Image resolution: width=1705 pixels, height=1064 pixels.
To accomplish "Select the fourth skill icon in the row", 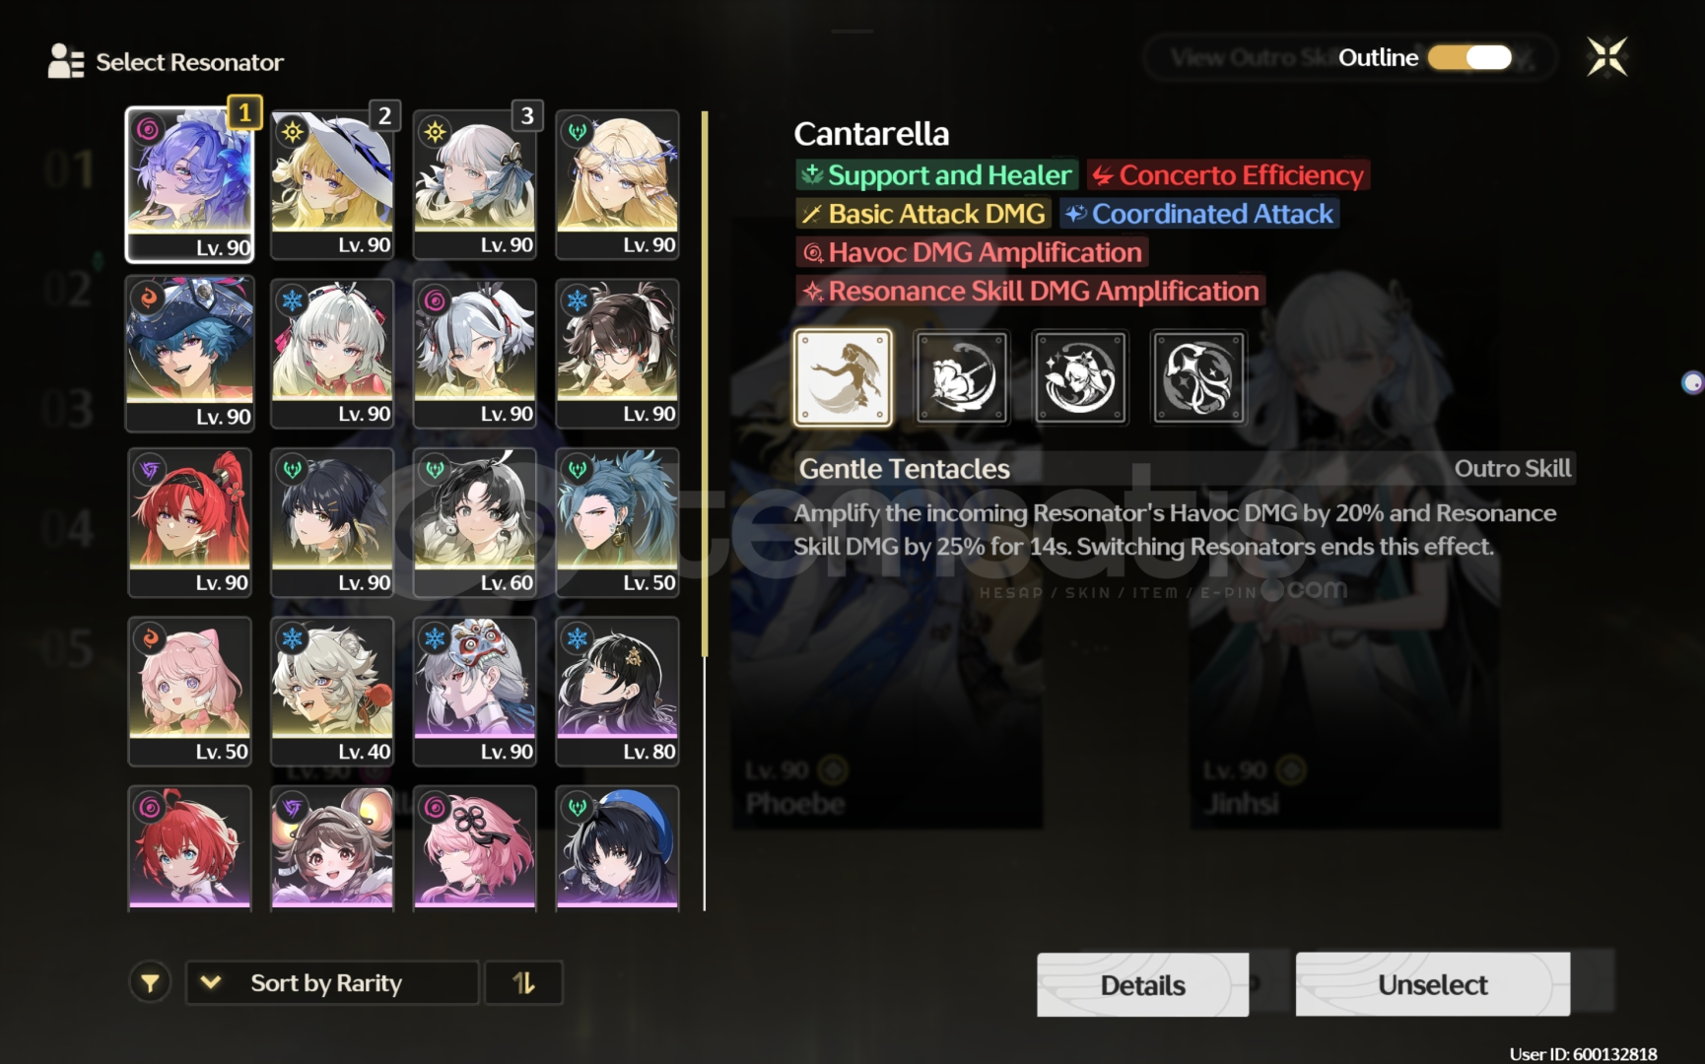I will coord(1198,377).
